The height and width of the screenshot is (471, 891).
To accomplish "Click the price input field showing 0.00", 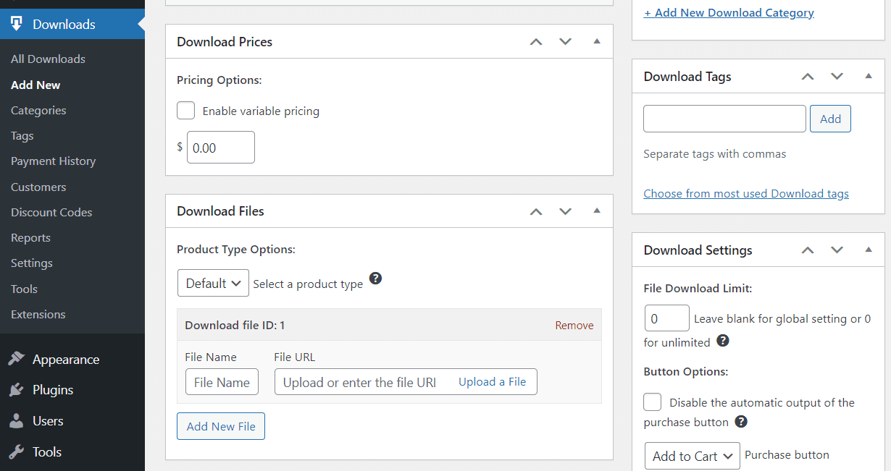I will 220,147.
